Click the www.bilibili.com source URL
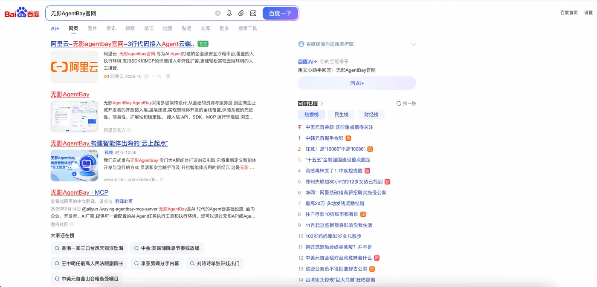 pos(131,180)
